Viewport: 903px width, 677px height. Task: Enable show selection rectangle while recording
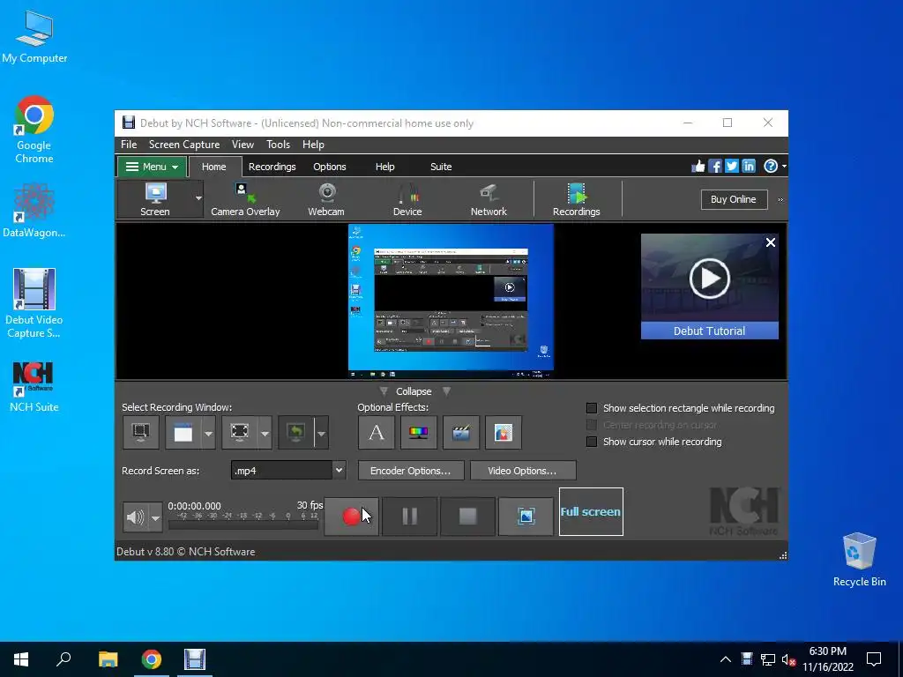[592, 408]
